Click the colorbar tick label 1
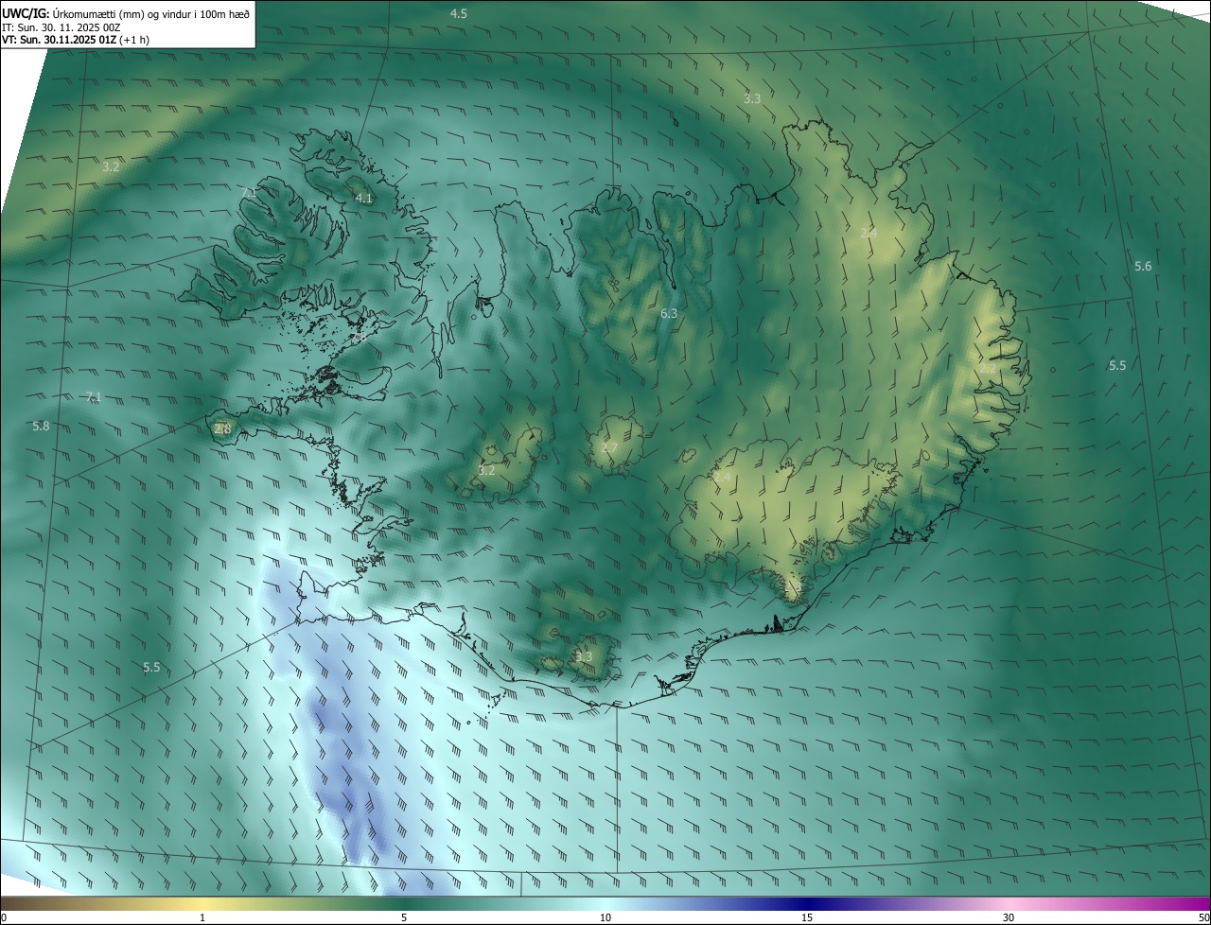 coord(202,917)
